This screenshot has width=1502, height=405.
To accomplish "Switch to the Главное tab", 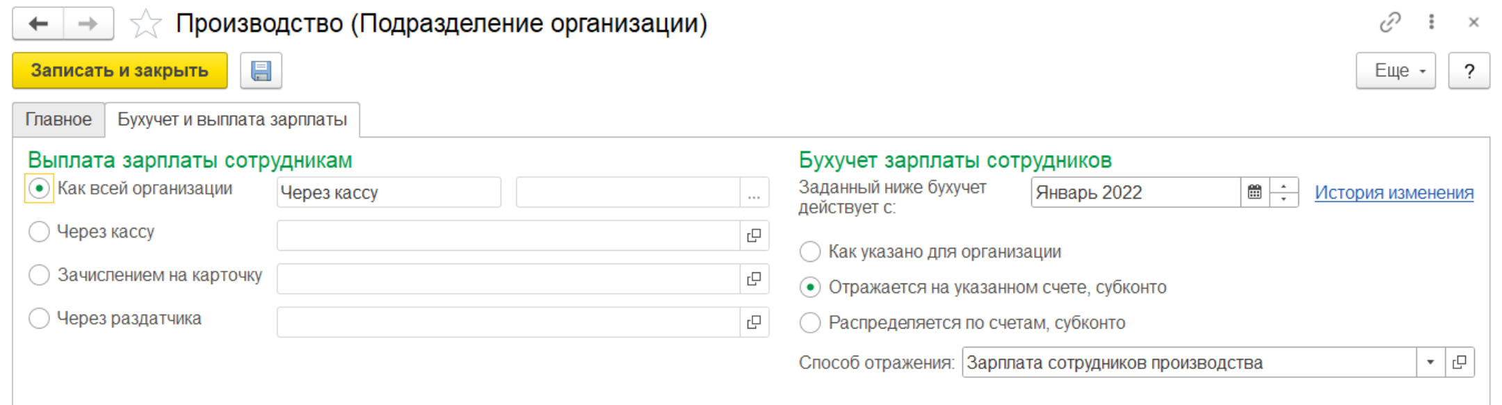I will click(x=58, y=119).
